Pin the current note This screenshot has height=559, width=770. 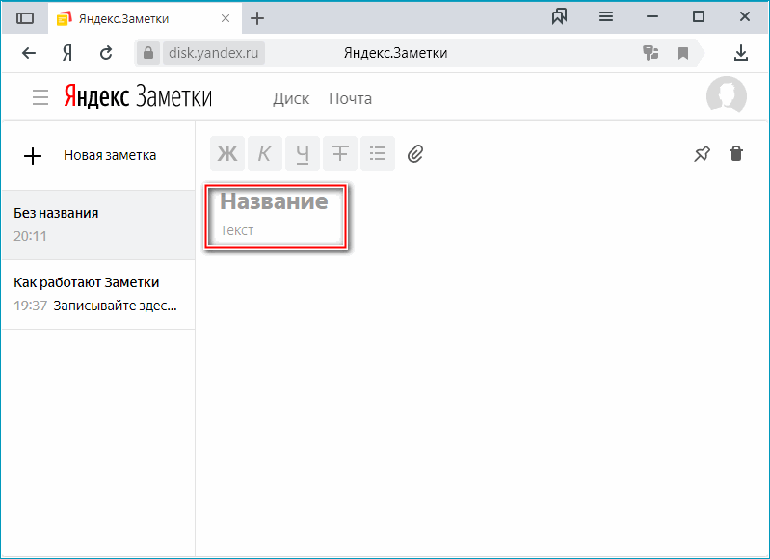703,153
